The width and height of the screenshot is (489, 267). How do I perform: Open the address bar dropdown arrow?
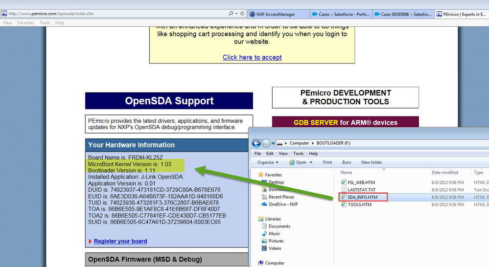(236, 13)
